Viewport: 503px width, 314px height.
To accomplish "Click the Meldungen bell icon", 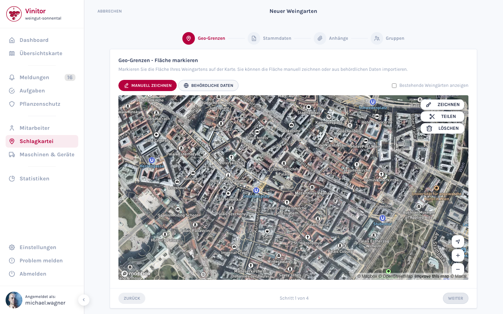I will click(12, 77).
